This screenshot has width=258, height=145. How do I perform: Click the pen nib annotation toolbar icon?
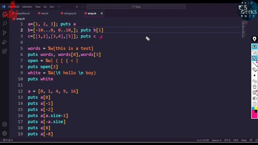(x=254, y=39)
